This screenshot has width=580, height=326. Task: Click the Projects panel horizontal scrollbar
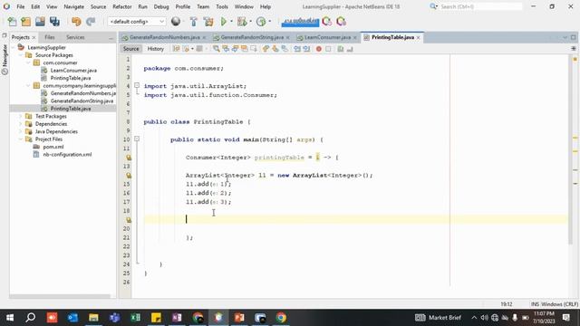coord(61,296)
